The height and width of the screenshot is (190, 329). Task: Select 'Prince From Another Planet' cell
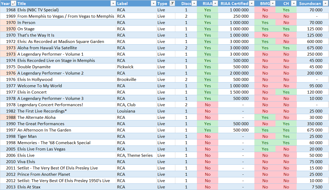66,174
